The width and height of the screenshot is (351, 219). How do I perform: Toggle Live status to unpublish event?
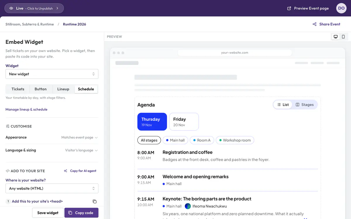click(x=34, y=8)
